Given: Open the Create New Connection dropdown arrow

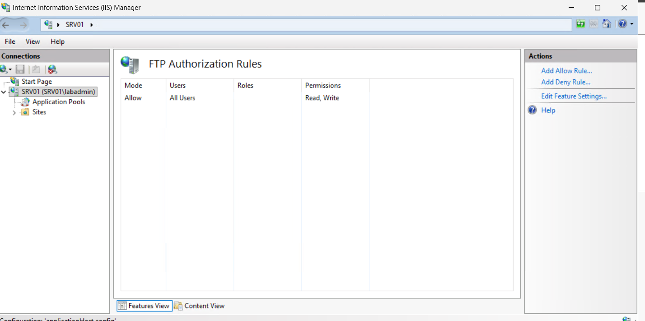Looking at the screenshot, I should coord(10,70).
